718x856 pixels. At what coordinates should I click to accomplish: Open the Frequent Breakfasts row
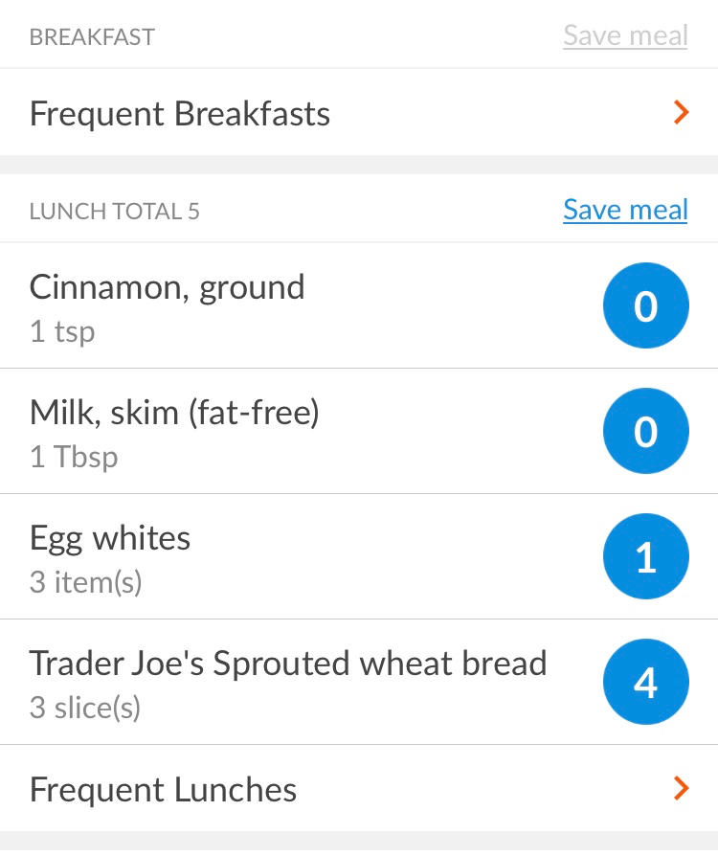(x=359, y=112)
